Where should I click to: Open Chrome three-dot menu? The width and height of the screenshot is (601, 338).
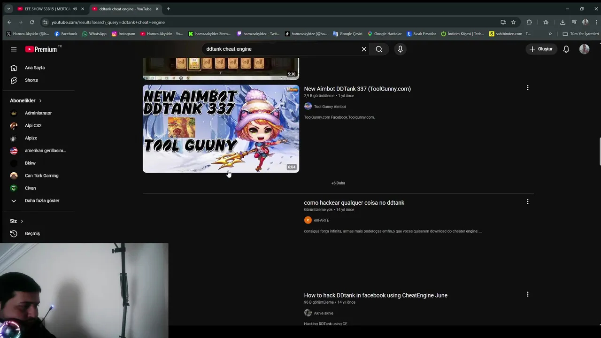pyautogui.click(x=596, y=22)
